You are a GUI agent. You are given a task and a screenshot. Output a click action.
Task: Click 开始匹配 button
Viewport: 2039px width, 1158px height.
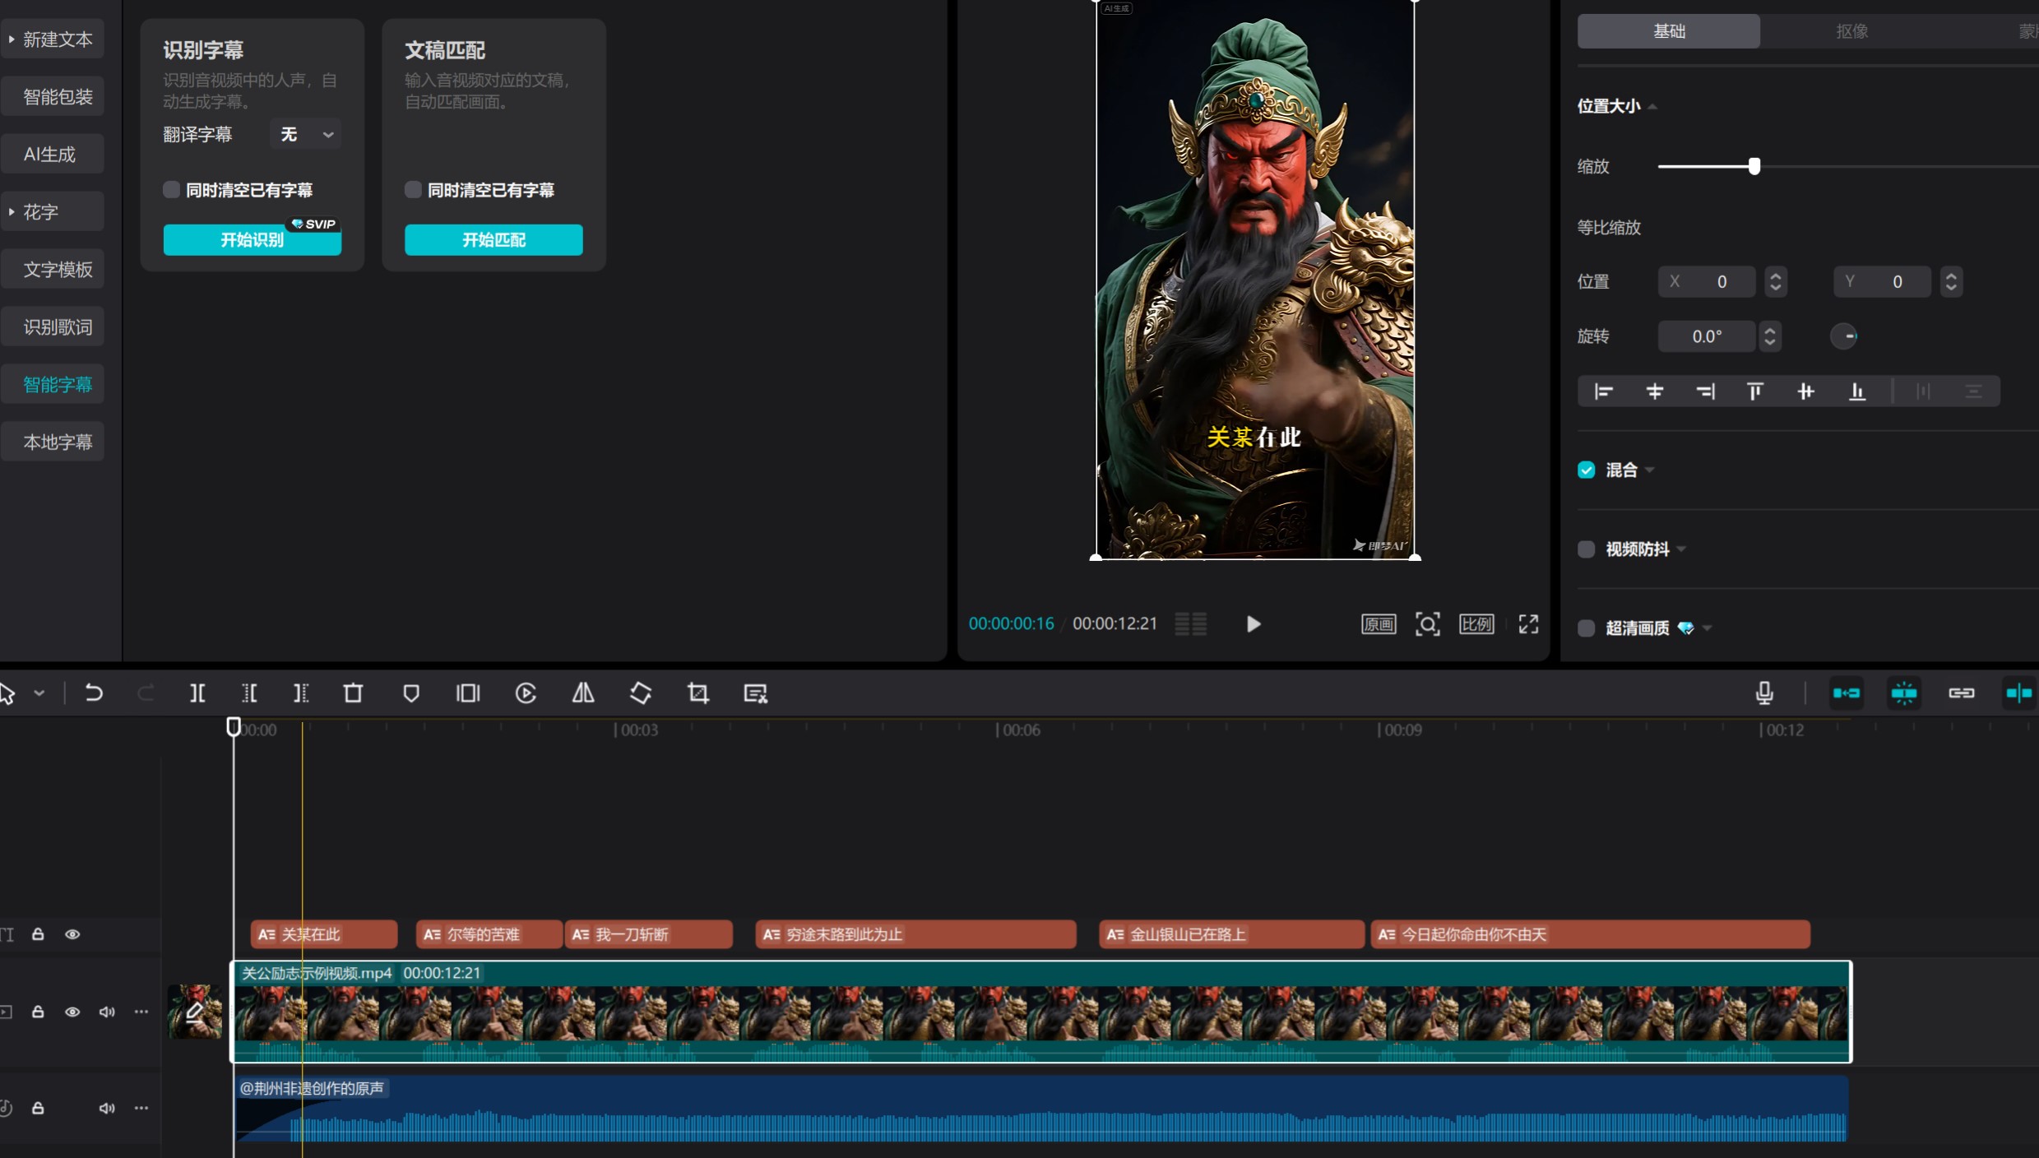494,239
